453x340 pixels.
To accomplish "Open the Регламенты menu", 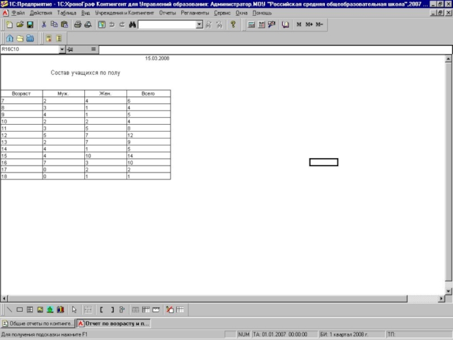I will coord(195,13).
